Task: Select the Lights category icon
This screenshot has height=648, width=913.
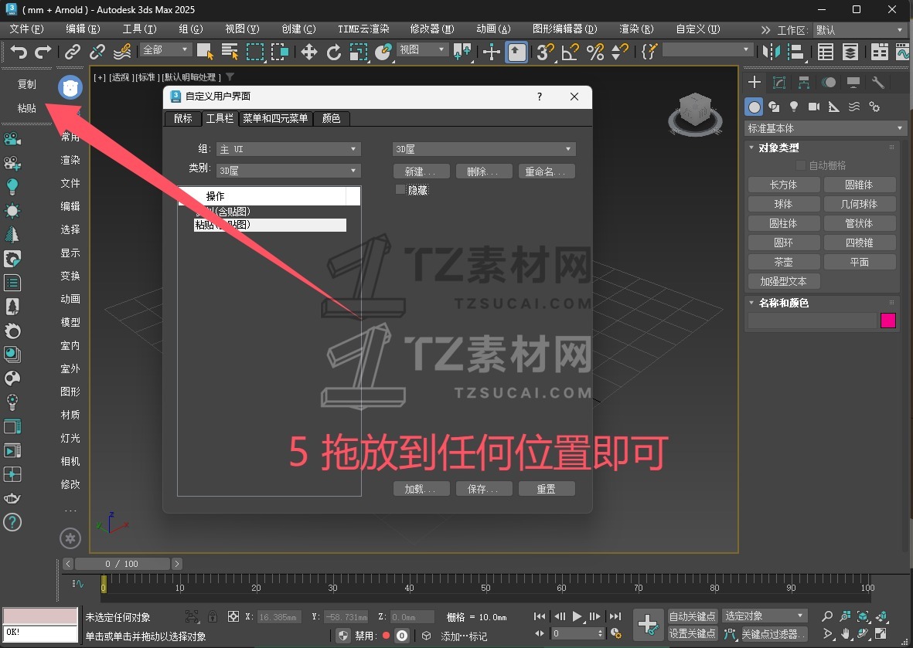Action: [794, 107]
